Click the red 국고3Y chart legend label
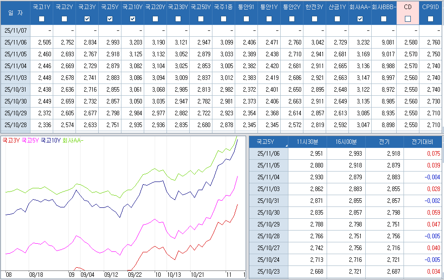The width and height of the screenshot is (444, 280). (11, 141)
